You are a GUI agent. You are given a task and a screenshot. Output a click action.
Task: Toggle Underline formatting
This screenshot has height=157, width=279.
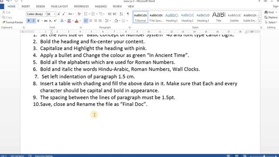38,21
